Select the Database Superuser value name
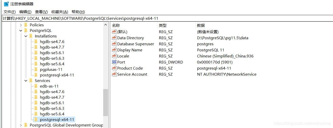The height and width of the screenshot is (128, 333). point(135,44)
